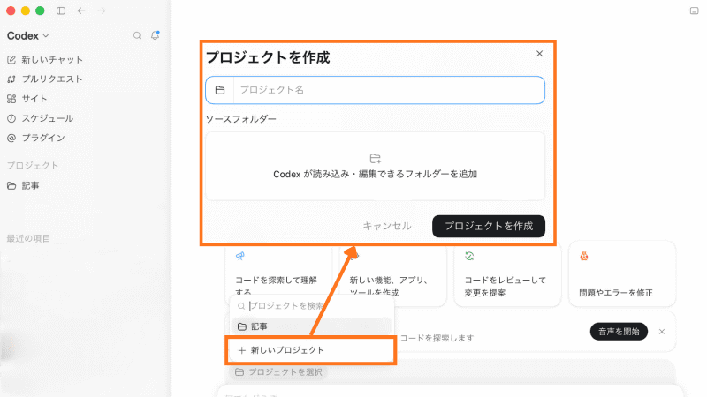Click the panel icon in the top-right corner
Viewport: 707px width, 397px height.
(694, 11)
